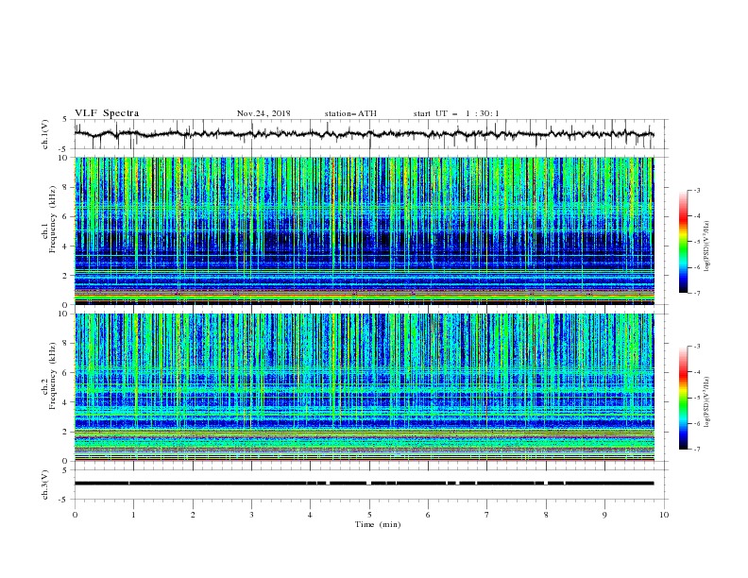Click the "-3" label on ch.1 color bar
This screenshot has width=748, height=578.
pyautogui.click(x=696, y=190)
